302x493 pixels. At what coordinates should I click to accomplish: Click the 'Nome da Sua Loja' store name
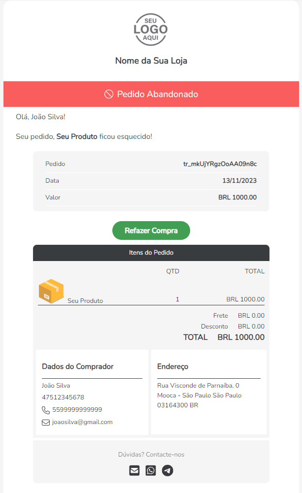(151, 61)
